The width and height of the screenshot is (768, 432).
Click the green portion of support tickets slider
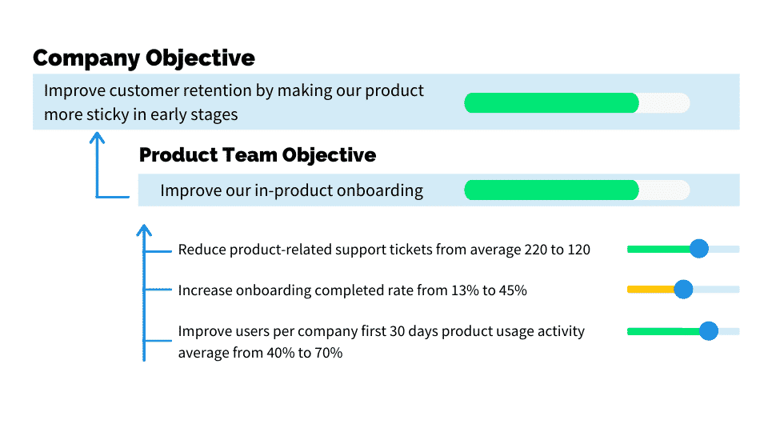(658, 249)
